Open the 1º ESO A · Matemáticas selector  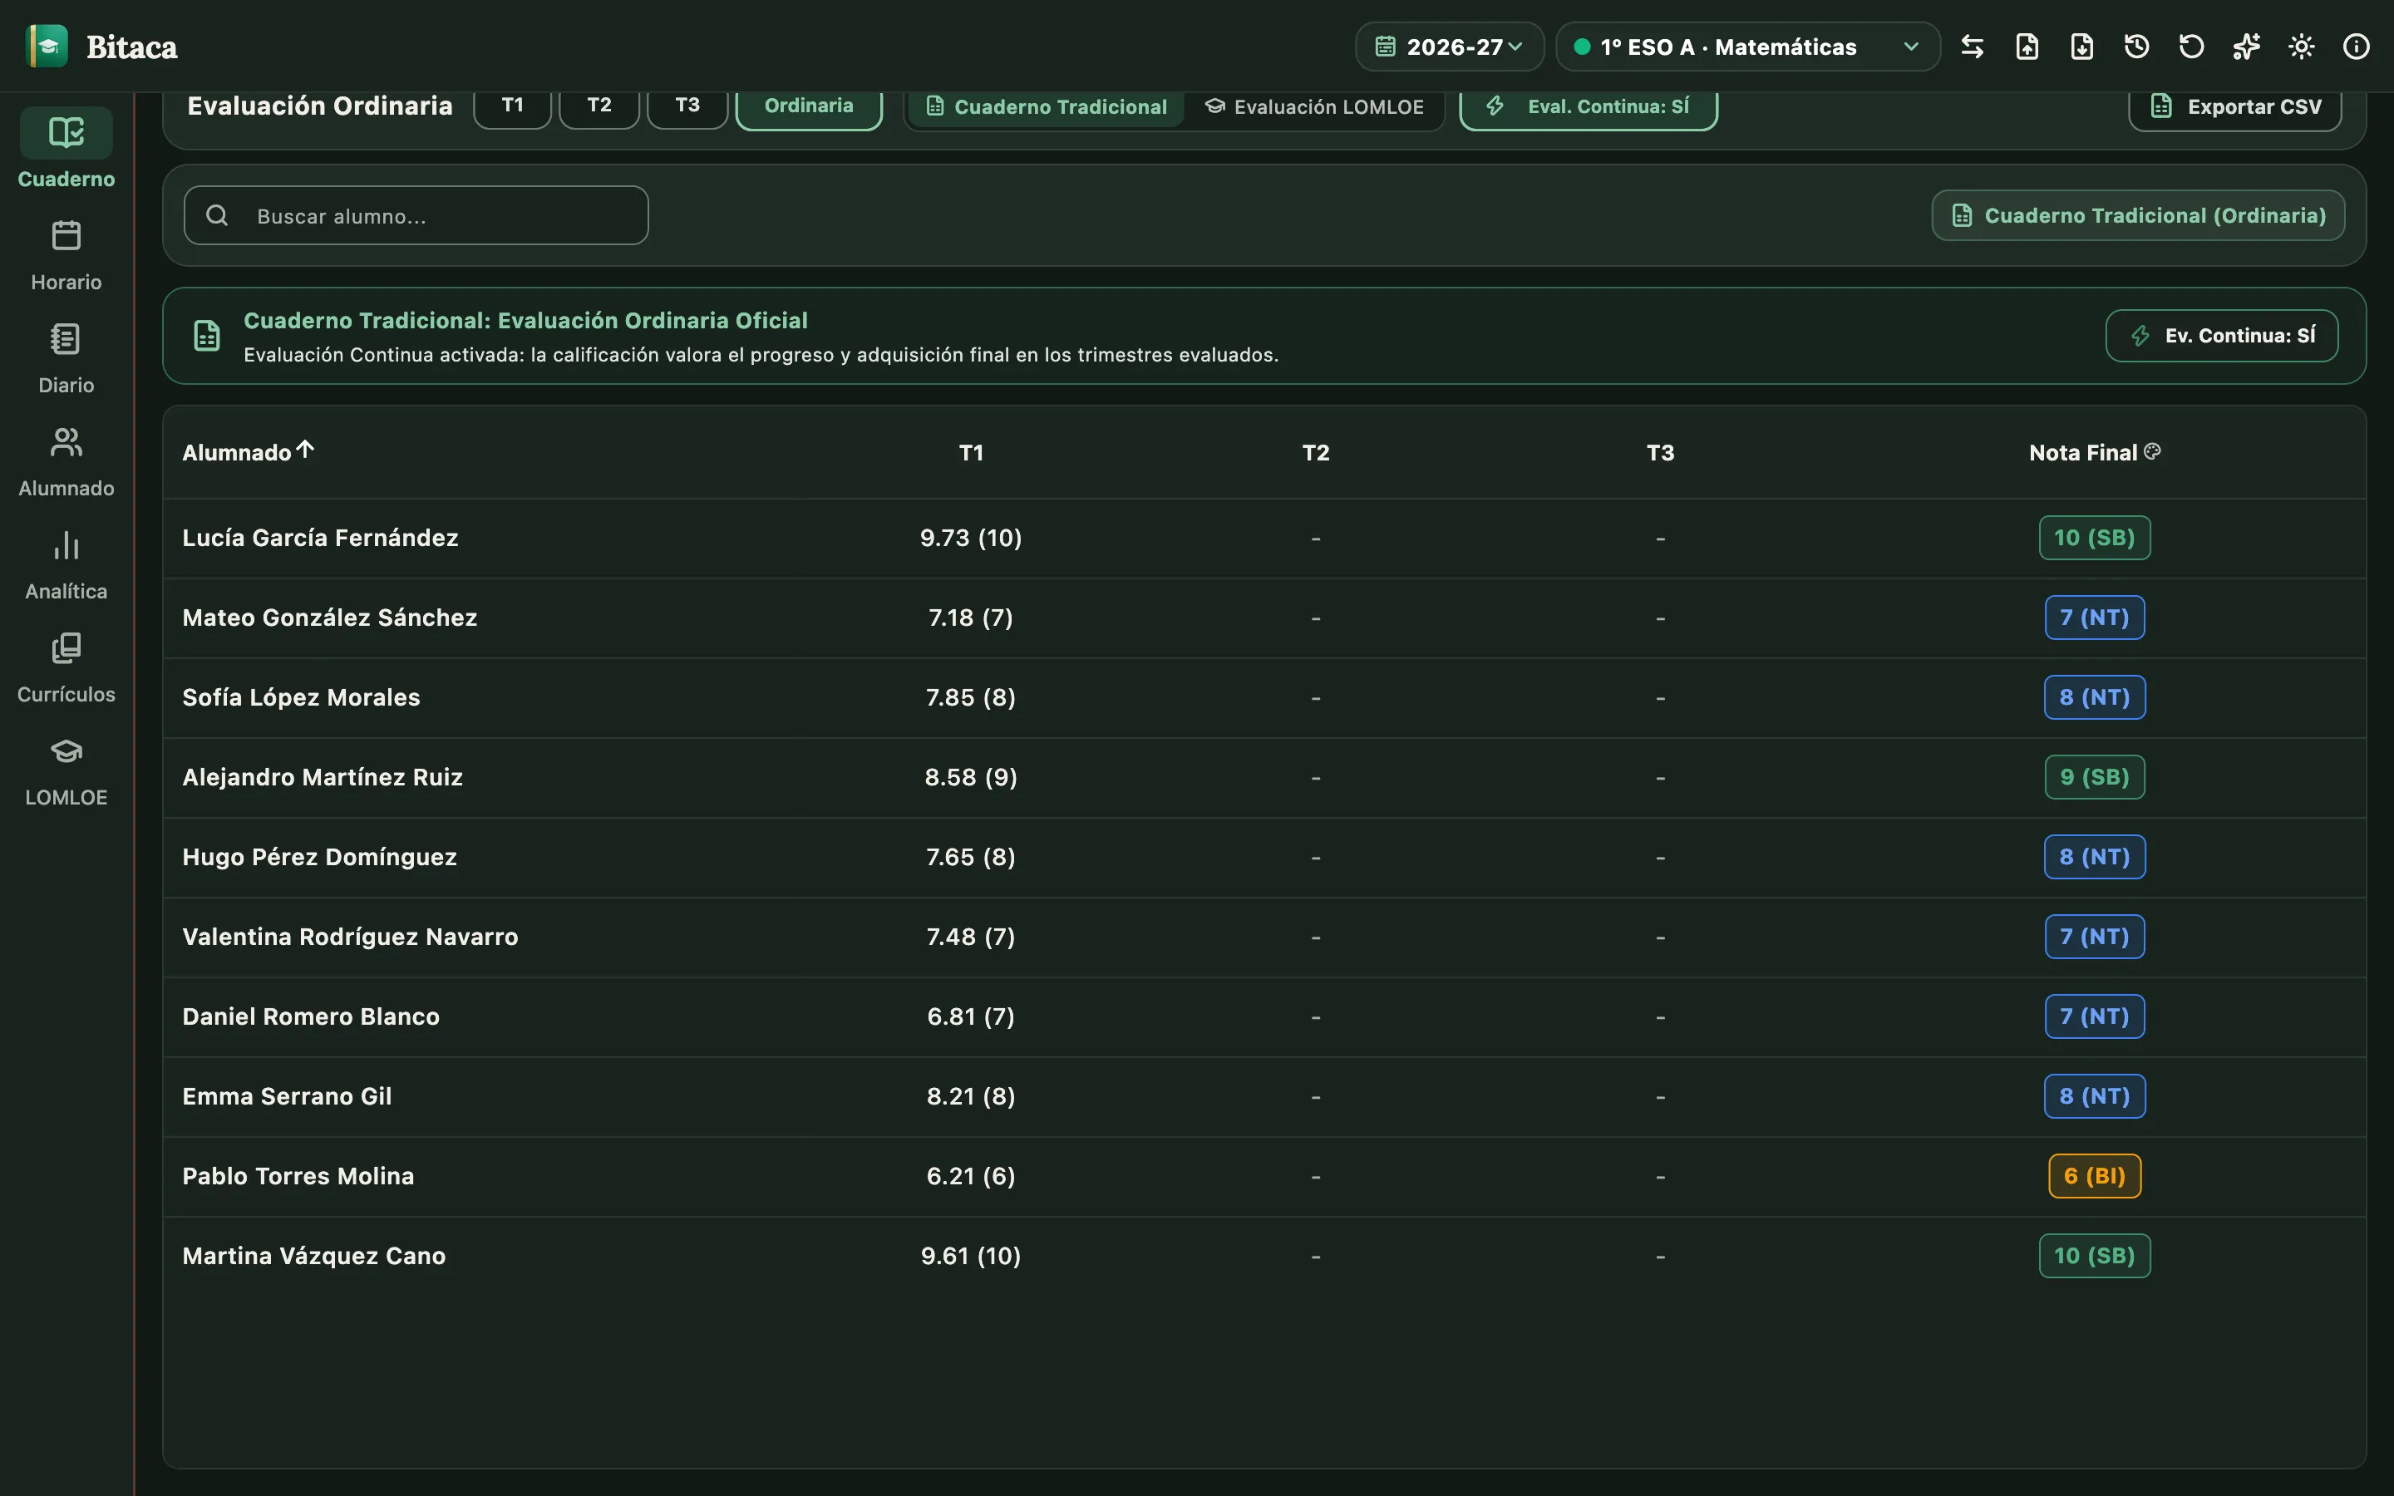pyautogui.click(x=1748, y=47)
